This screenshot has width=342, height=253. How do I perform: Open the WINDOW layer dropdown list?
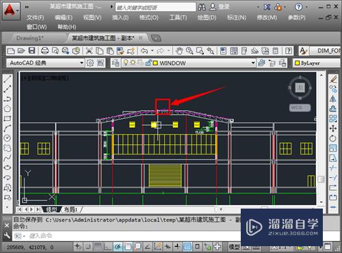pyautogui.click(x=253, y=63)
